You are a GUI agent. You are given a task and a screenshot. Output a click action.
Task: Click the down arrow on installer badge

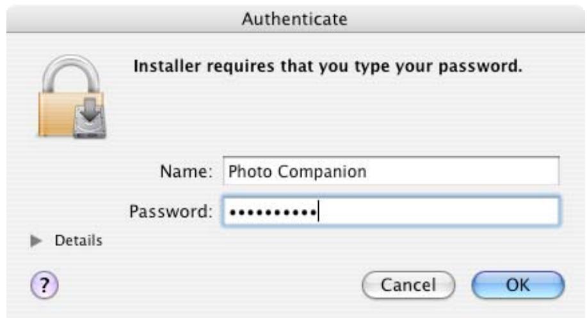coord(90,110)
